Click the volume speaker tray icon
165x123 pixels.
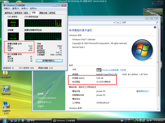click(x=151, y=121)
